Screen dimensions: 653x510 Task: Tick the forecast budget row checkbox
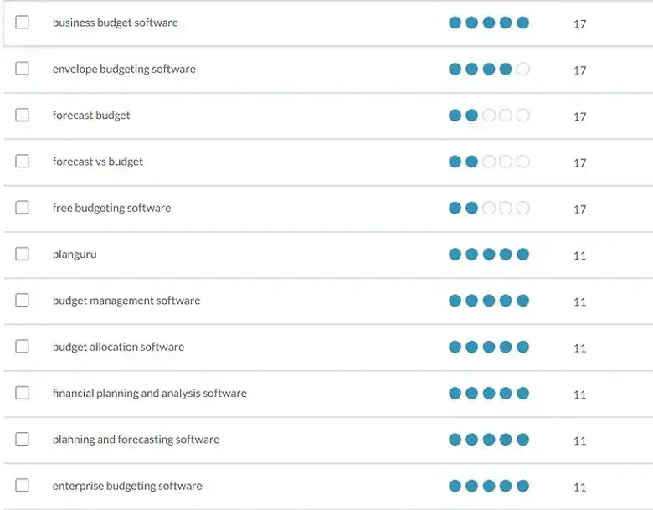pos(22,115)
